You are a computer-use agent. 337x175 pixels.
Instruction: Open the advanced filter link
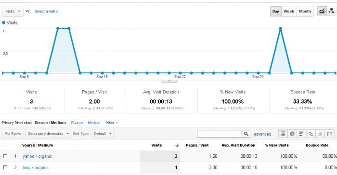pos(262,134)
